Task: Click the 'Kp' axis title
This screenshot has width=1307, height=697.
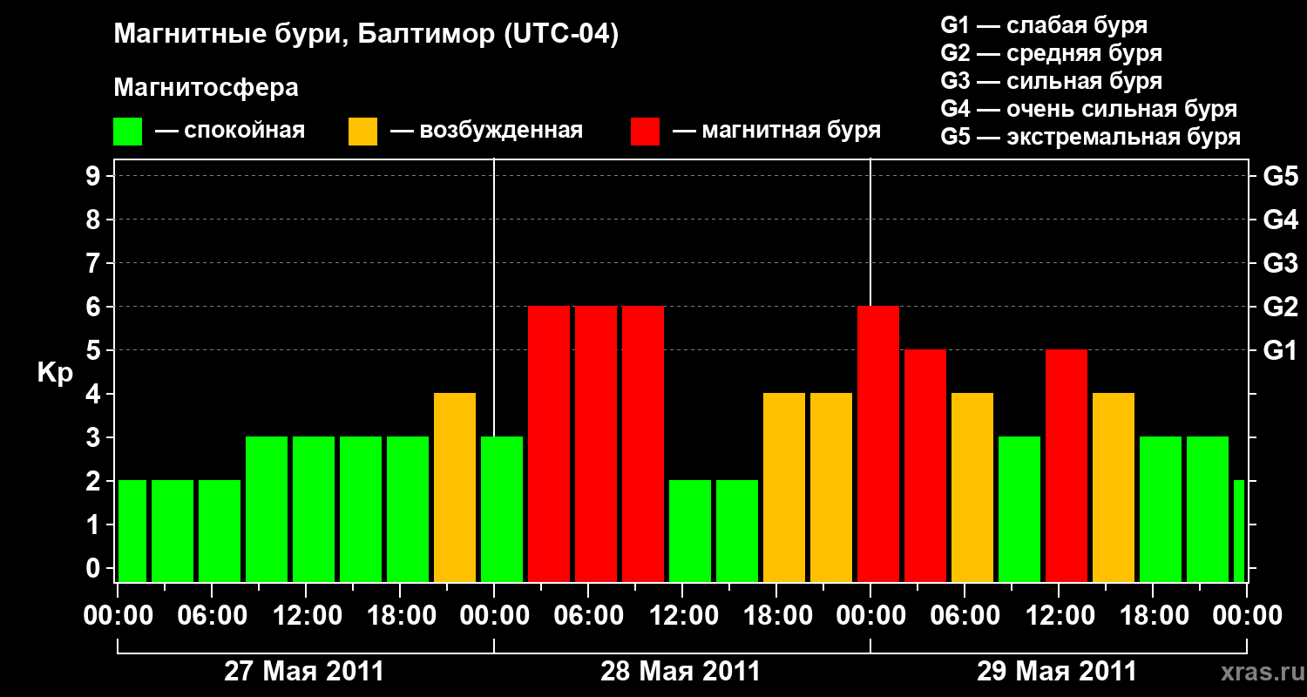Action: (55, 373)
